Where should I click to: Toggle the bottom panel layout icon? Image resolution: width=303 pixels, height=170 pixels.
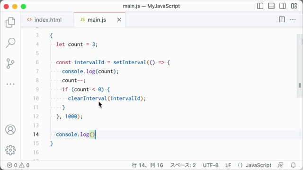tap(271, 6)
